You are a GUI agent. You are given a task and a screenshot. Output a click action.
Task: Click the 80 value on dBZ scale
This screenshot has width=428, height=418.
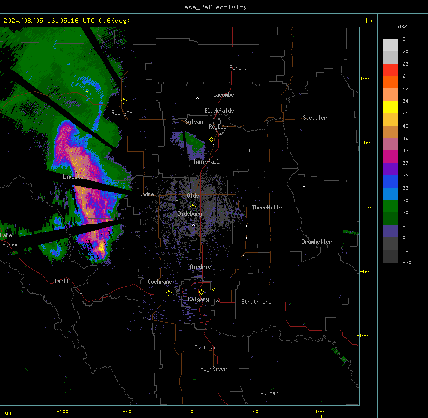(405, 39)
